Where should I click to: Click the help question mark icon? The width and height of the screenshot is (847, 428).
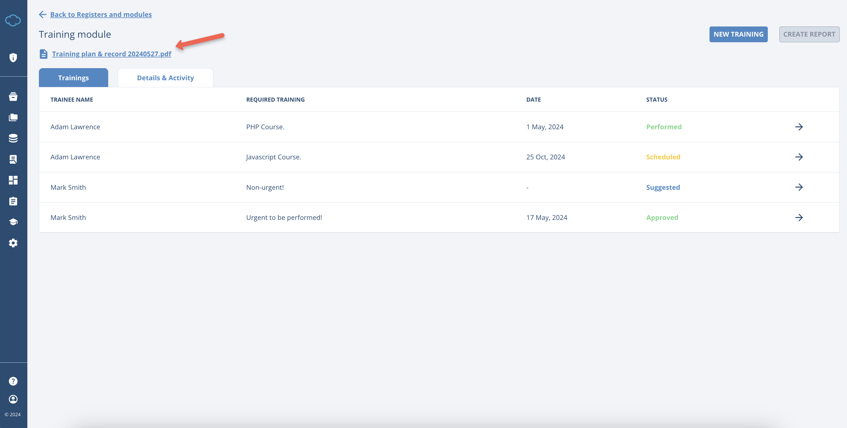[x=13, y=381]
